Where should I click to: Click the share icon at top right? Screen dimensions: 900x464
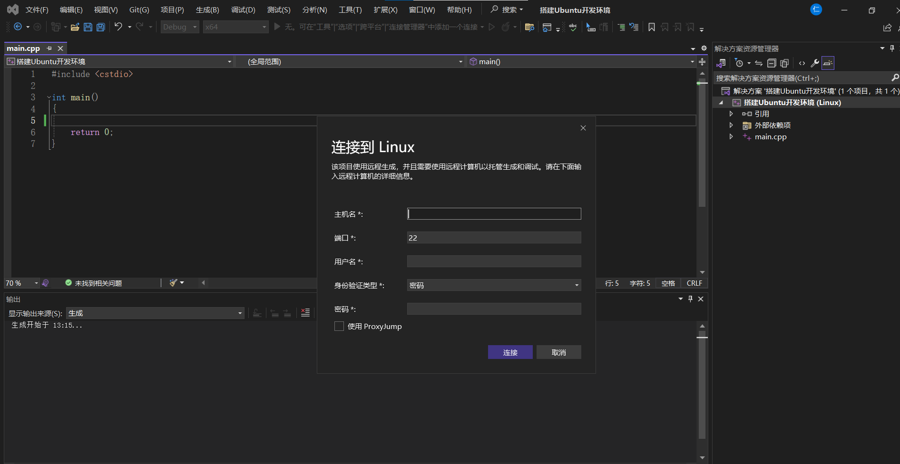point(887,28)
